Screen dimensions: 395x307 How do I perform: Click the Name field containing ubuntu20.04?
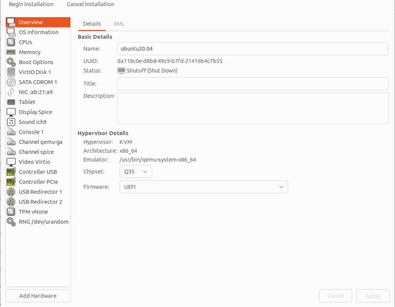253,49
